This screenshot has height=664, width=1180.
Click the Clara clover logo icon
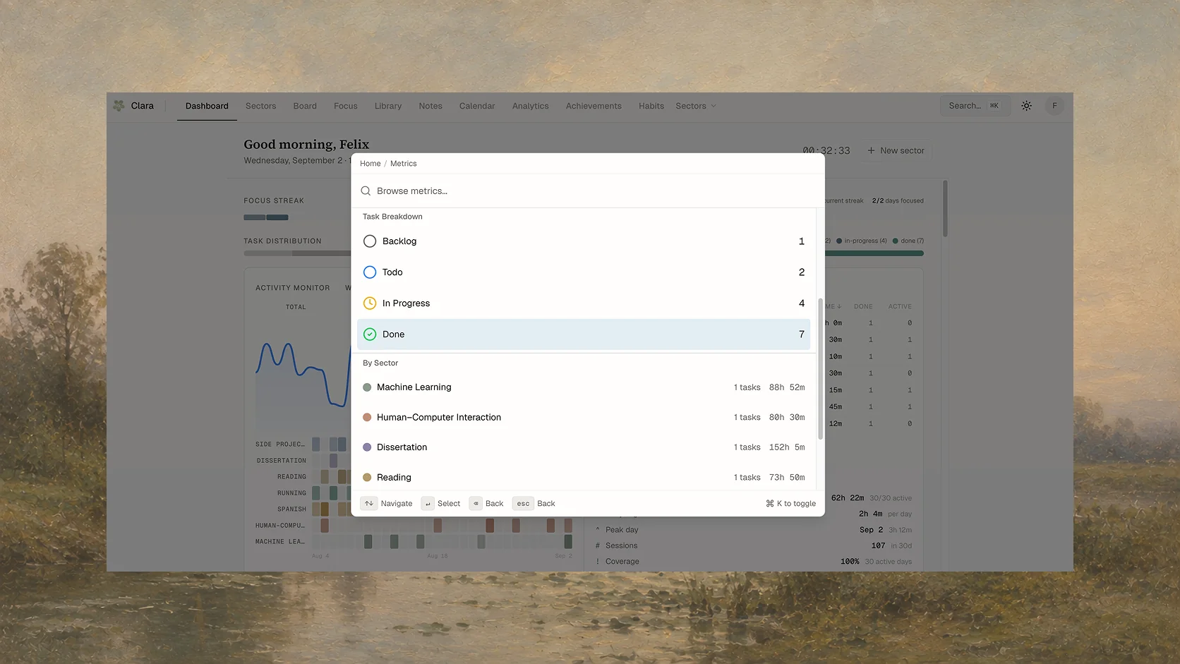coord(119,106)
